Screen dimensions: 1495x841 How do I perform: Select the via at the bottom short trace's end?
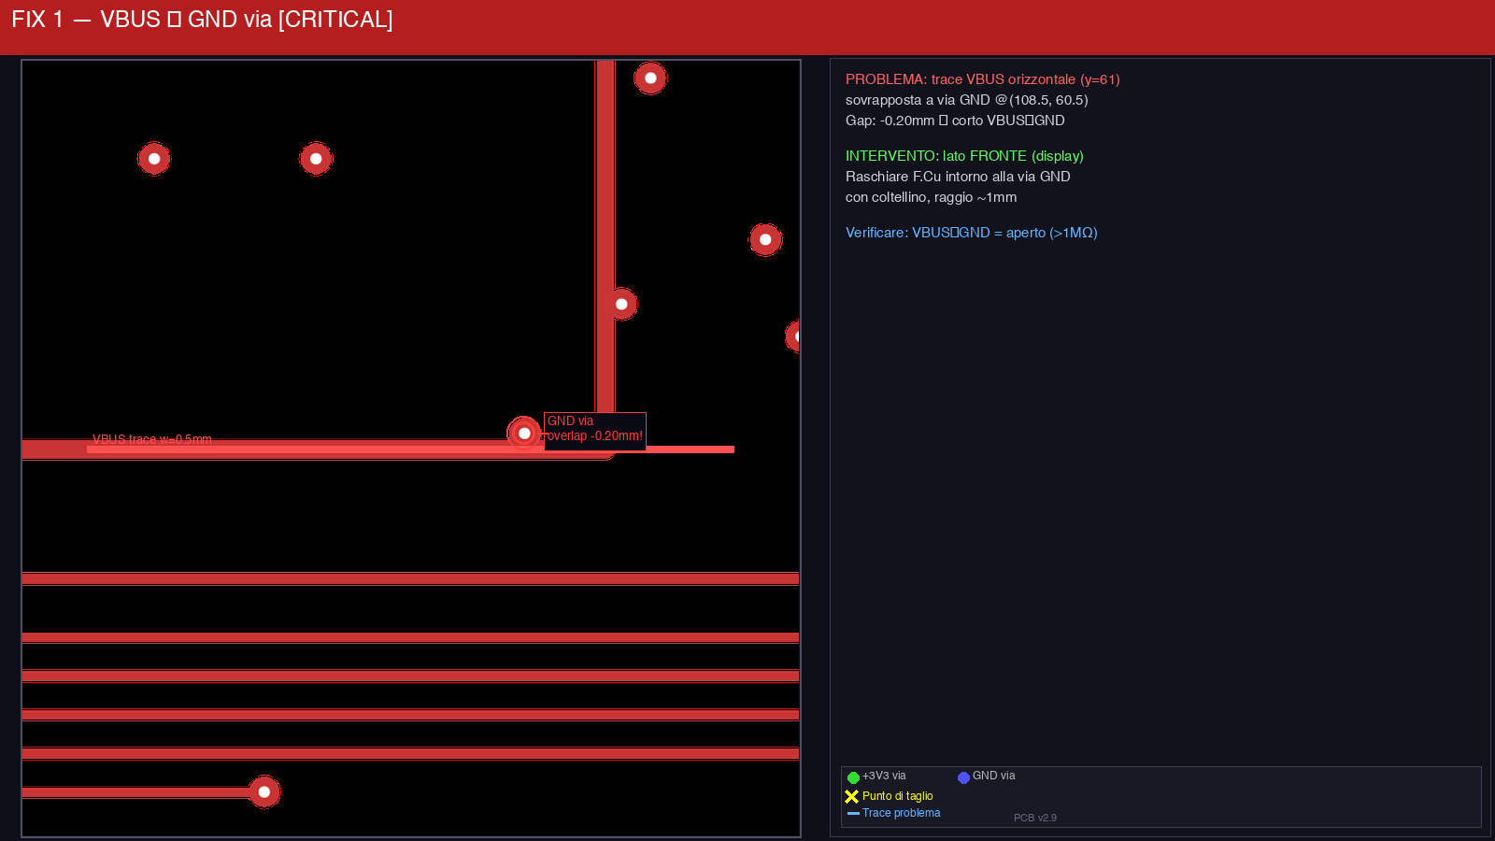coord(264,792)
